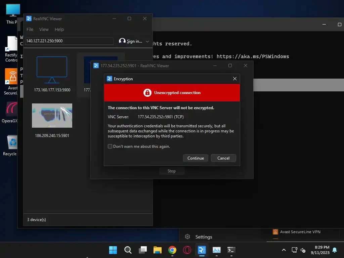
Task: Click the muted volume tray icon
Action: (x=303, y=250)
